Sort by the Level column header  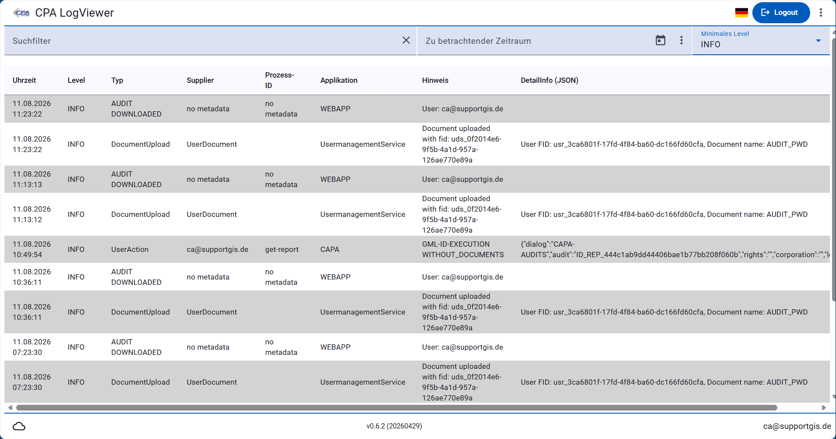click(76, 80)
